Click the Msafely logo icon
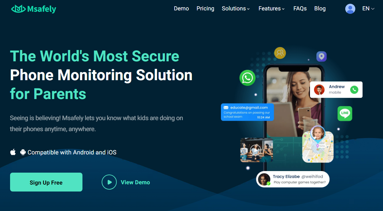 point(18,9)
